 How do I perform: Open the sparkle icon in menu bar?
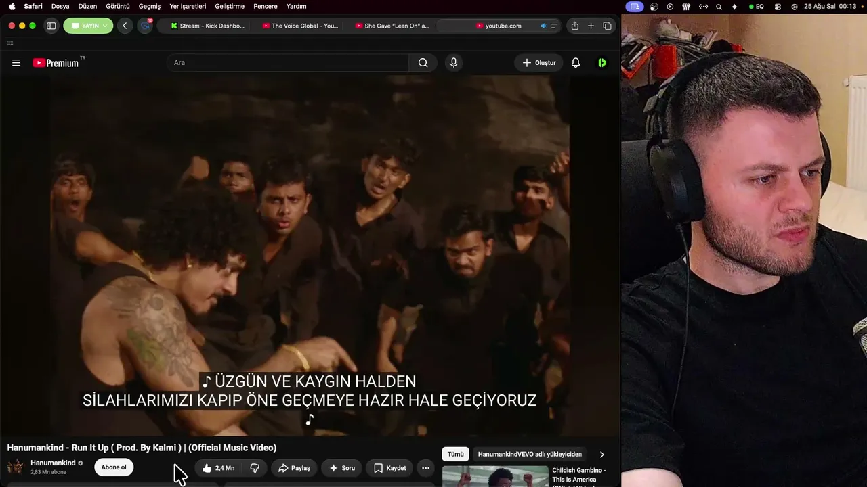pos(734,7)
